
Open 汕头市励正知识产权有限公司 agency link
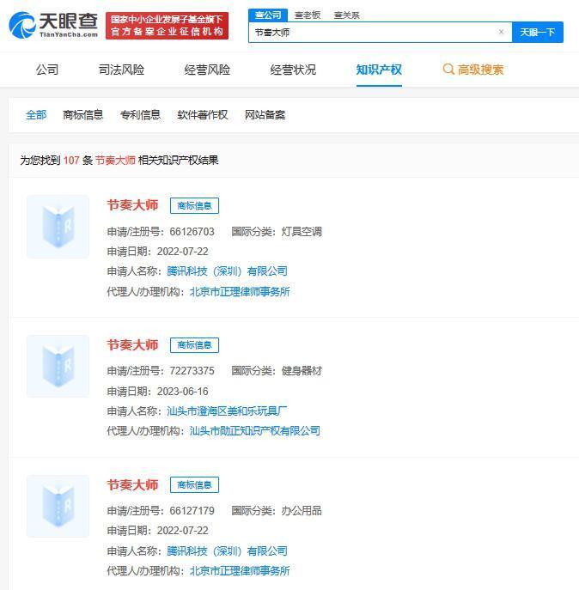click(x=255, y=431)
